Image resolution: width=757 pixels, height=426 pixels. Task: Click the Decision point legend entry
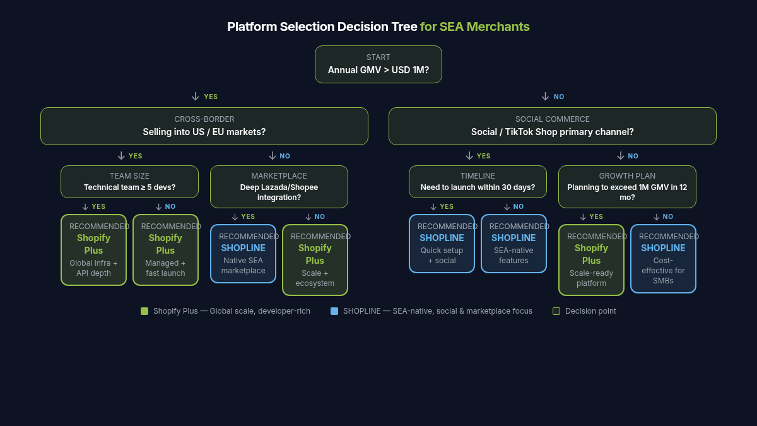click(585, 311)
